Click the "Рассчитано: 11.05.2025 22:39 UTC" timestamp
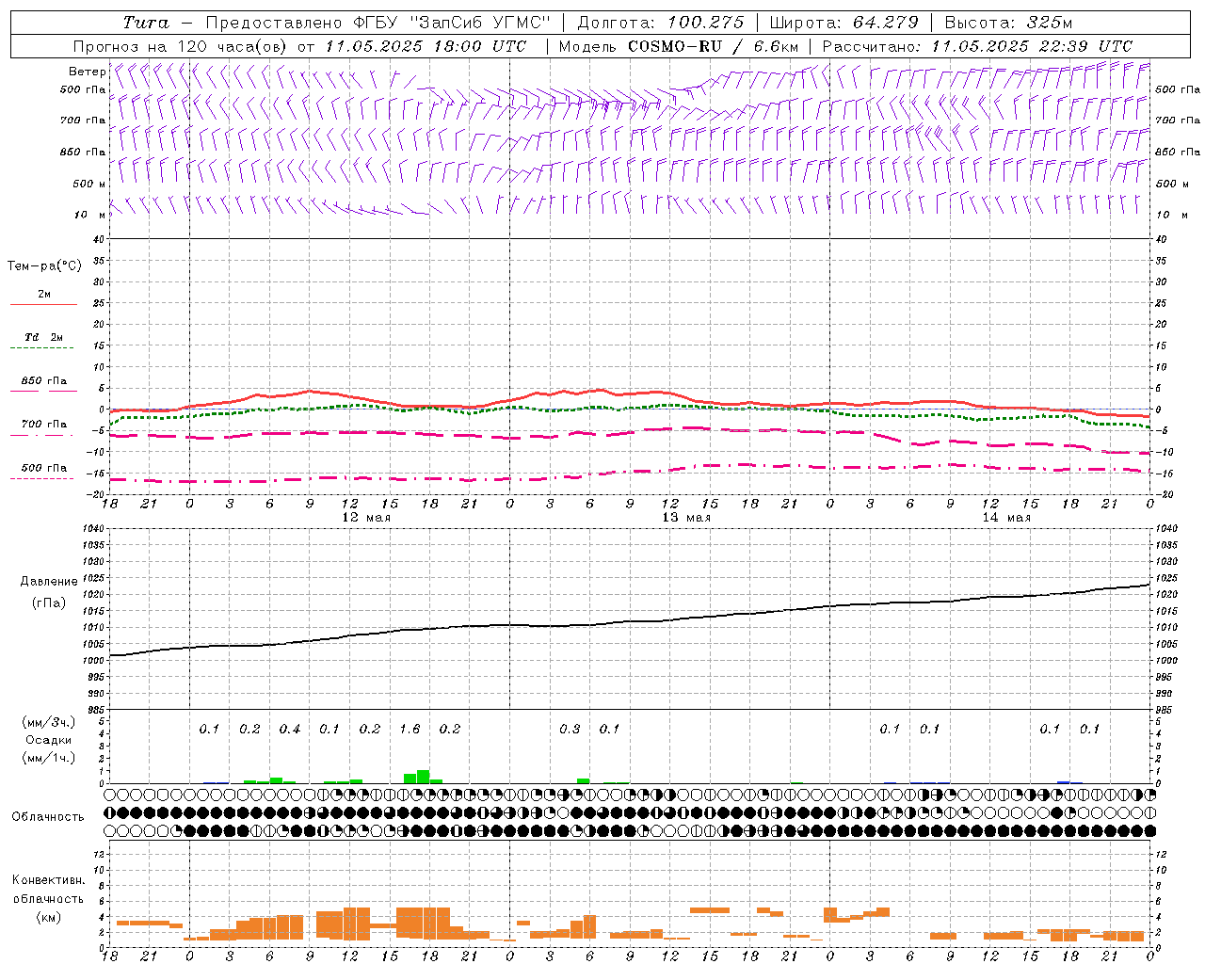Screen dimensions: 1205x964 coord(977,46)
